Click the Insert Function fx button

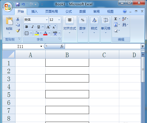click(x=62, y=46)
